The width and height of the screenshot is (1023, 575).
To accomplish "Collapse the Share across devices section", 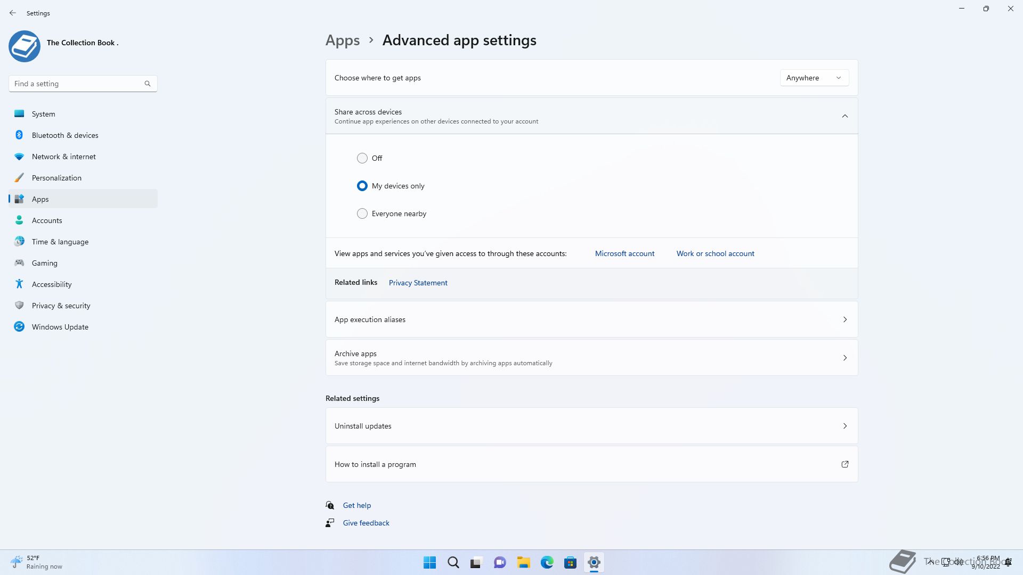I will point(845,116).
